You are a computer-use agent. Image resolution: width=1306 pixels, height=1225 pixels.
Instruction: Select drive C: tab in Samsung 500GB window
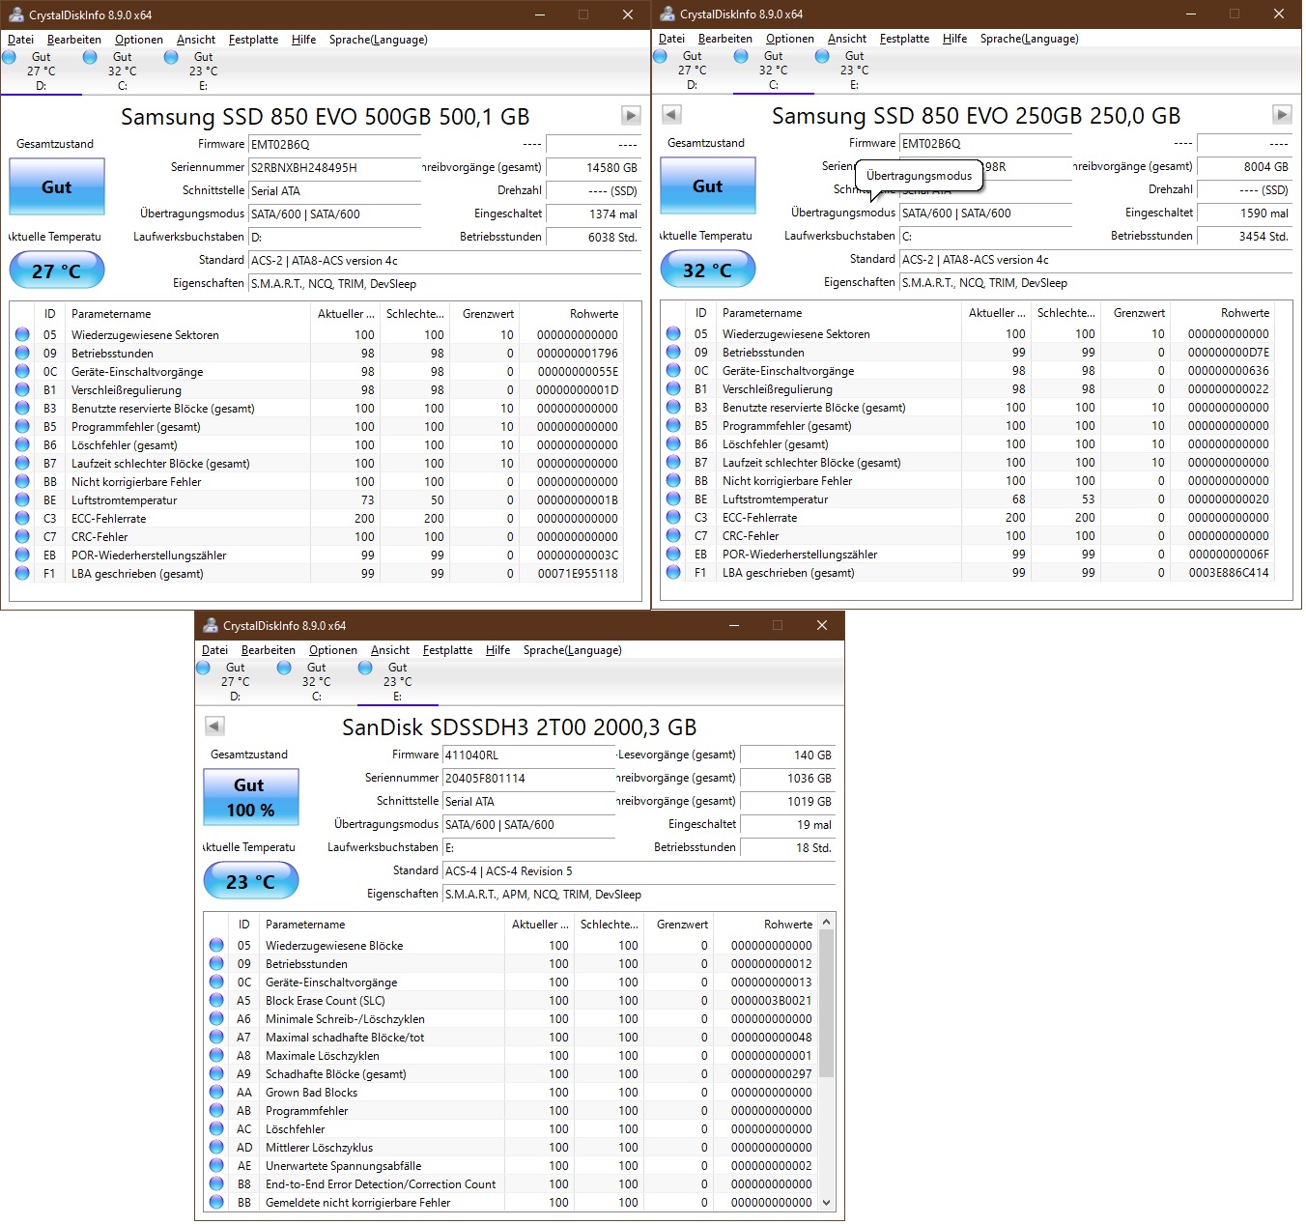(123, 71)
